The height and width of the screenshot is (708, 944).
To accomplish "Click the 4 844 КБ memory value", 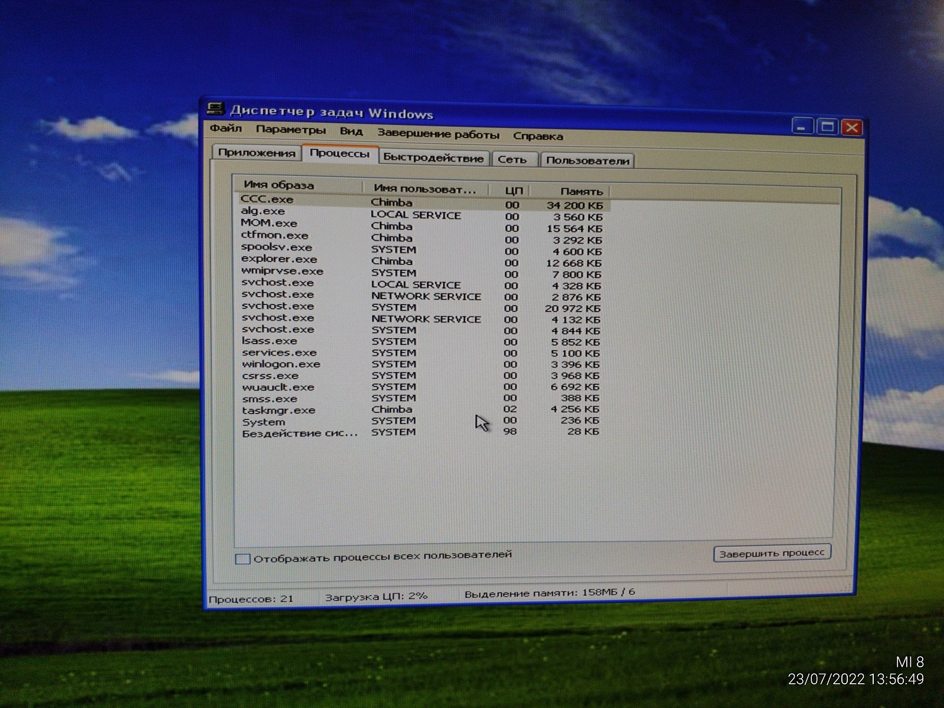I will pos(575,330).
